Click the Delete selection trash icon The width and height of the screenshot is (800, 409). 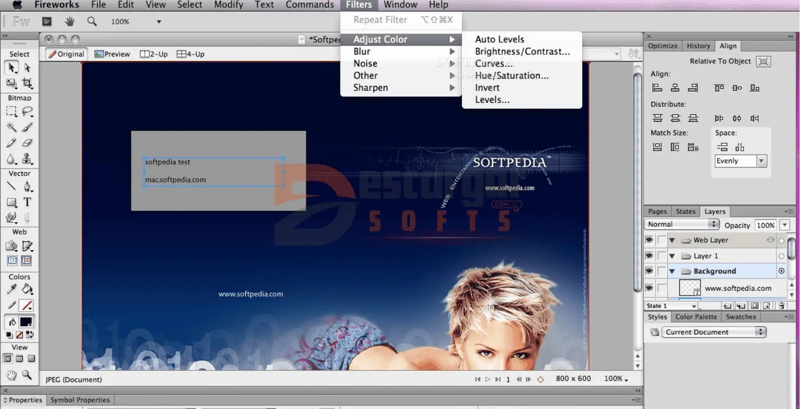(781, 306)
